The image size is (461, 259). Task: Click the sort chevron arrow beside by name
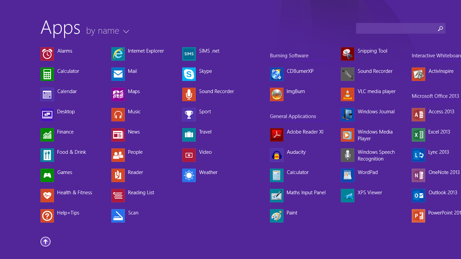tap(126, 31)
